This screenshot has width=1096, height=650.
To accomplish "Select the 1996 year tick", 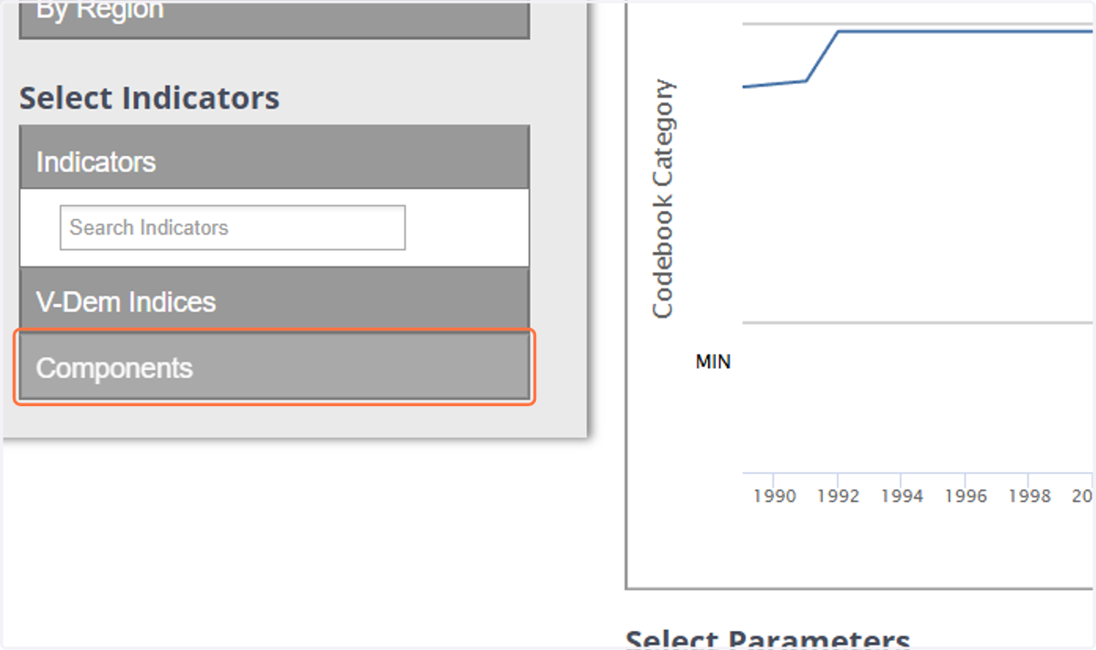I will click(x=965, y=496).
